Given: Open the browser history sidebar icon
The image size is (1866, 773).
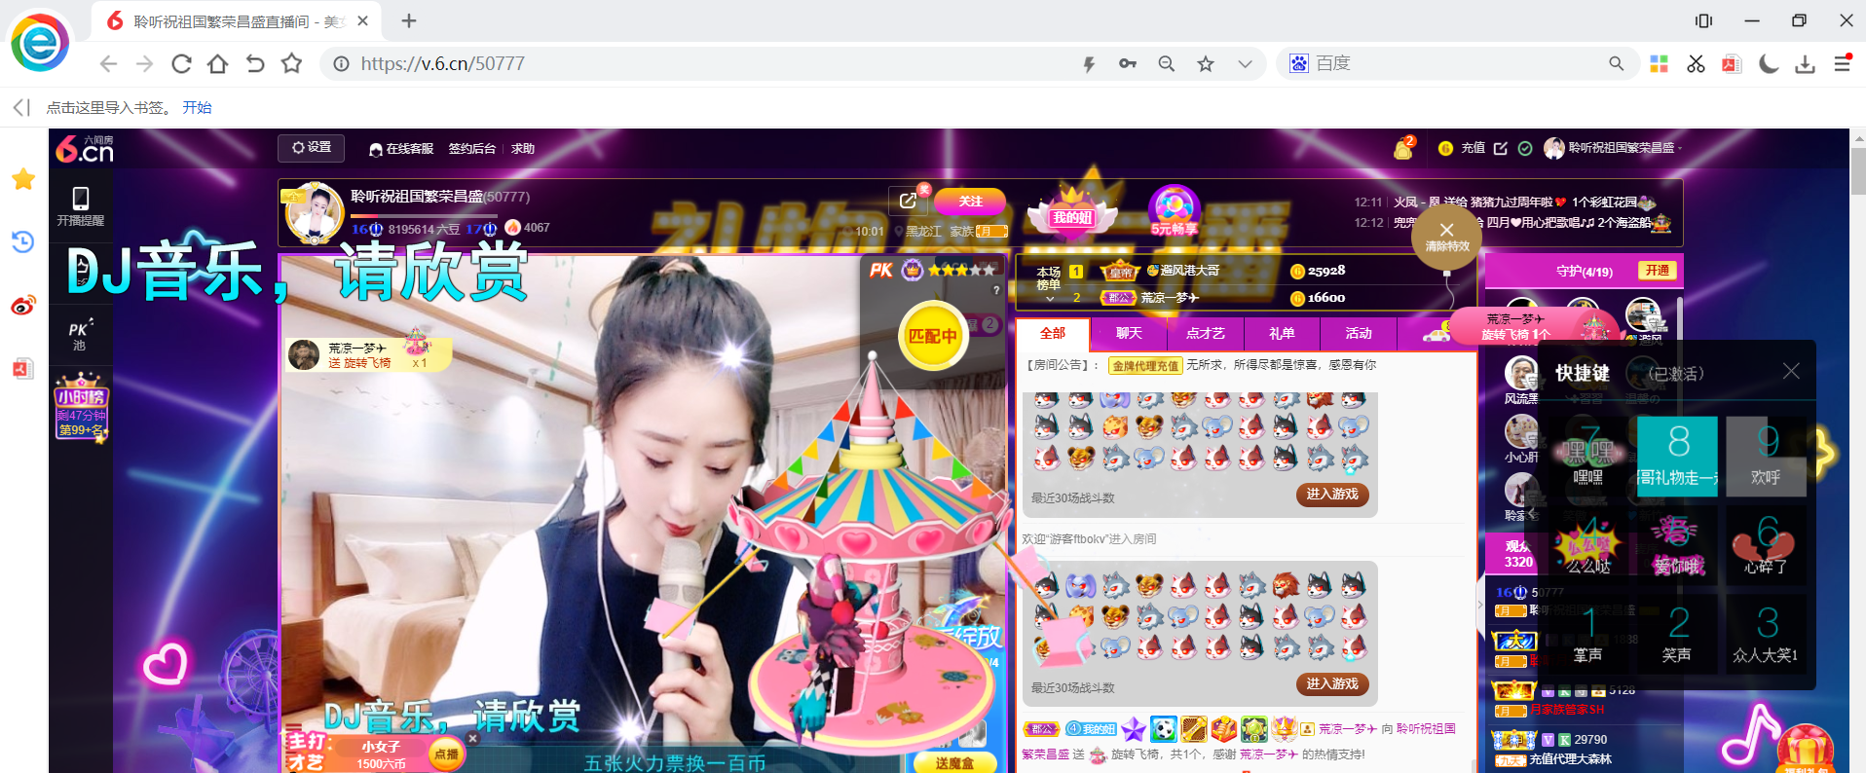Looking at the screenshot, I should pyautogui.click(x=23, y=241).
